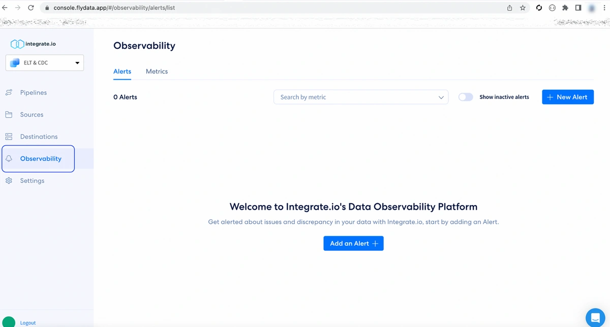610x327 pixels.
Task: Open the Chrome three-dot menu
Action: [604, 8]
